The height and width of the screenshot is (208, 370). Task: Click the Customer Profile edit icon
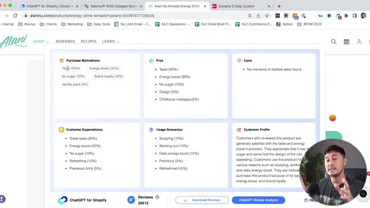point(239,129)
